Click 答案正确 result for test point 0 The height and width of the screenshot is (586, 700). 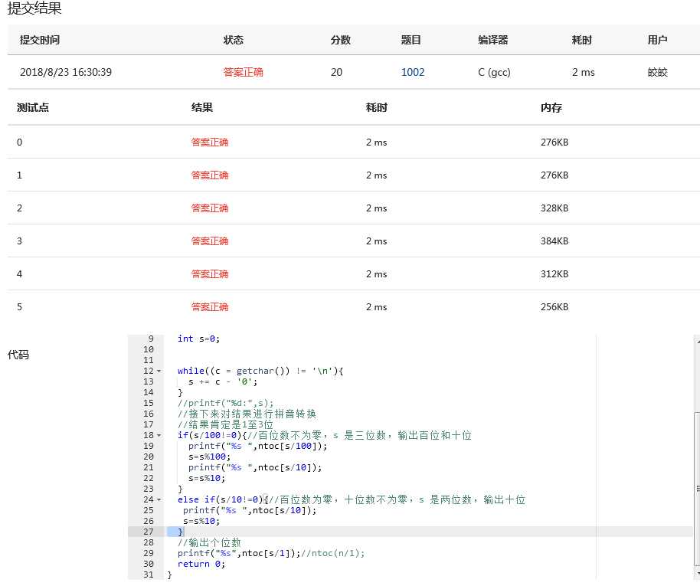209,142
